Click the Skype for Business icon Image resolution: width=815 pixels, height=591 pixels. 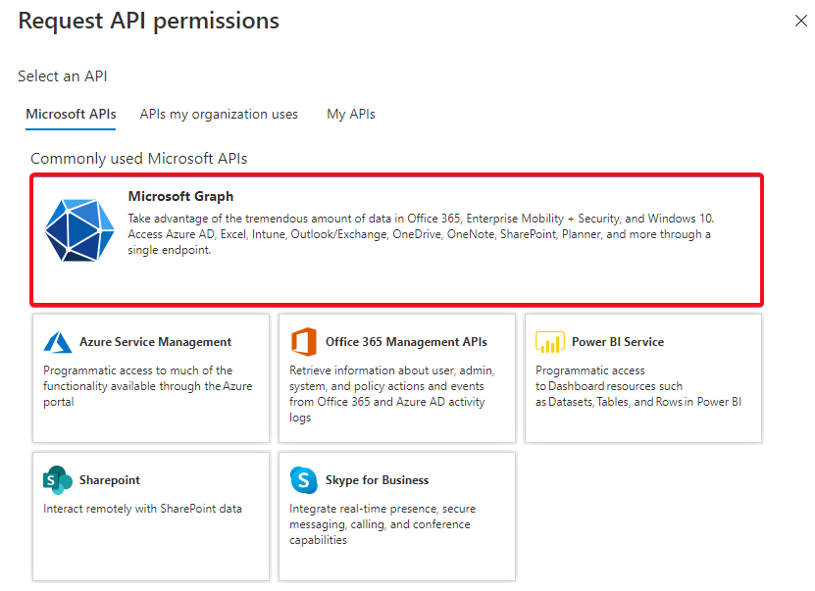click(304, 480)
